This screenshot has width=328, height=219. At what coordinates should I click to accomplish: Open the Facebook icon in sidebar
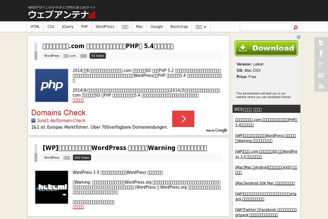321,54
